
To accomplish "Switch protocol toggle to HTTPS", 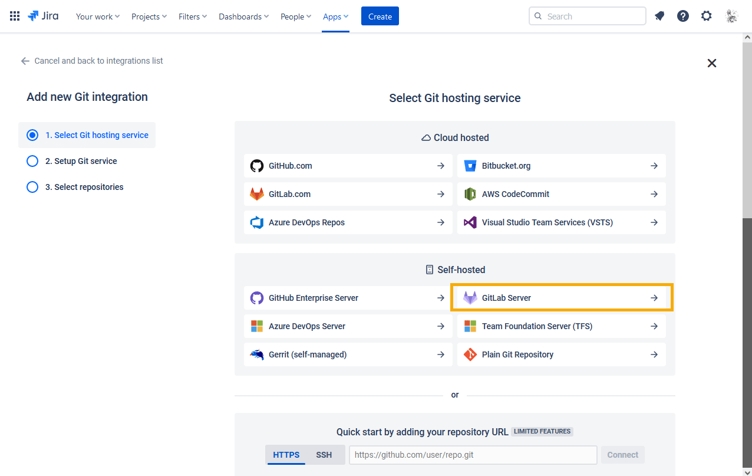I will coord(286,455).
